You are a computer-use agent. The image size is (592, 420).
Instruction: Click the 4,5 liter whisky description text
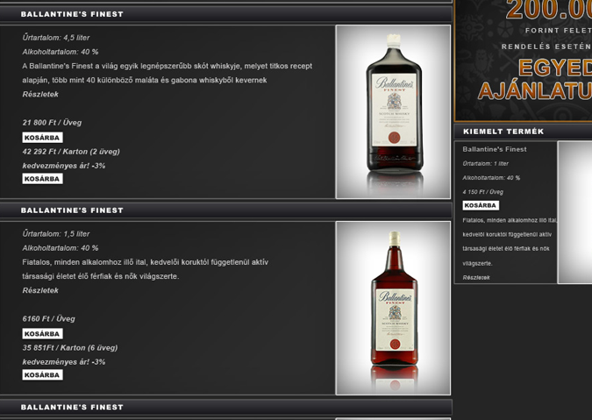[168, 73]
